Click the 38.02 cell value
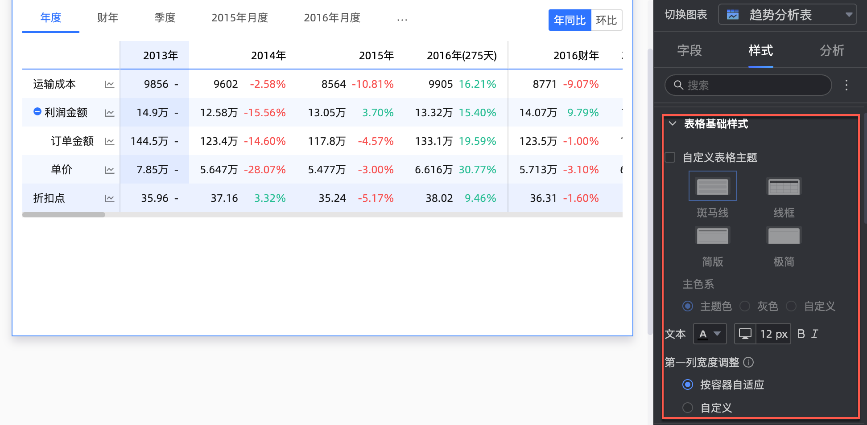Screen dimensions: 867x425 point(439,198)
